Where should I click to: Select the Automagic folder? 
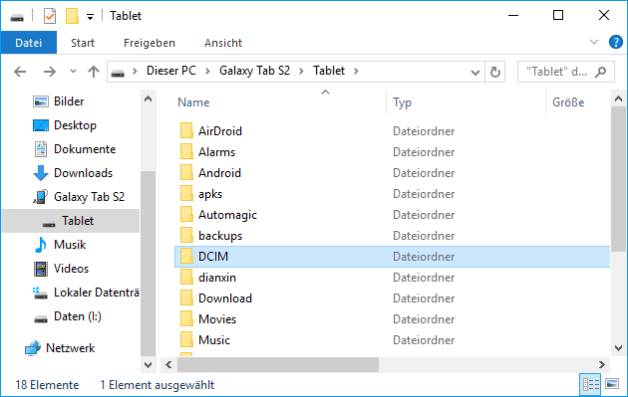[x=227, y=215]
